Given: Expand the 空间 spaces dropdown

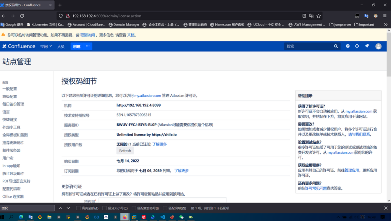Looking at the screenshot, I should (x=46, y=46).
